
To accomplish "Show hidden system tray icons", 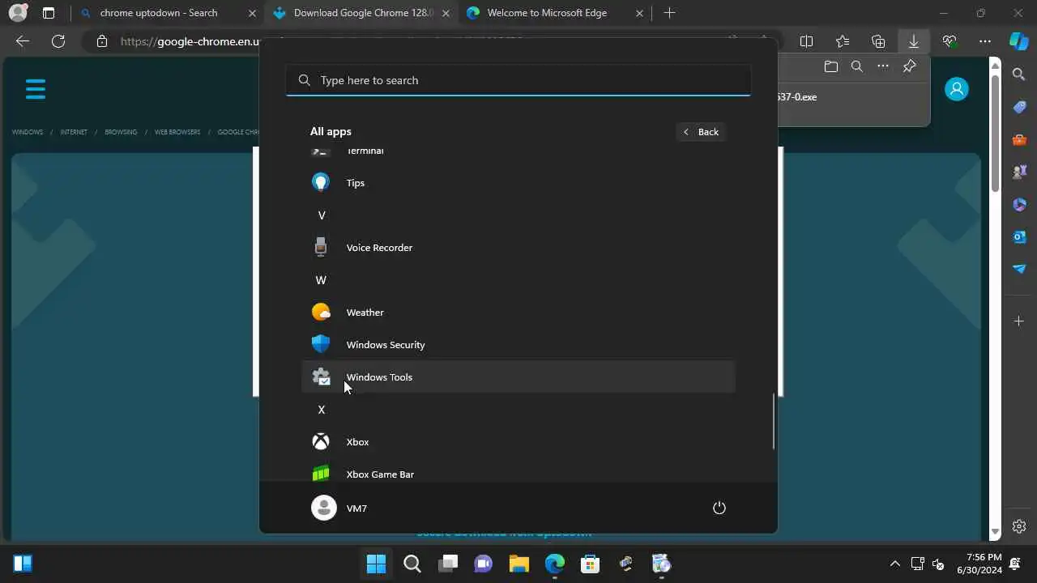I will [x=894, y=564].
